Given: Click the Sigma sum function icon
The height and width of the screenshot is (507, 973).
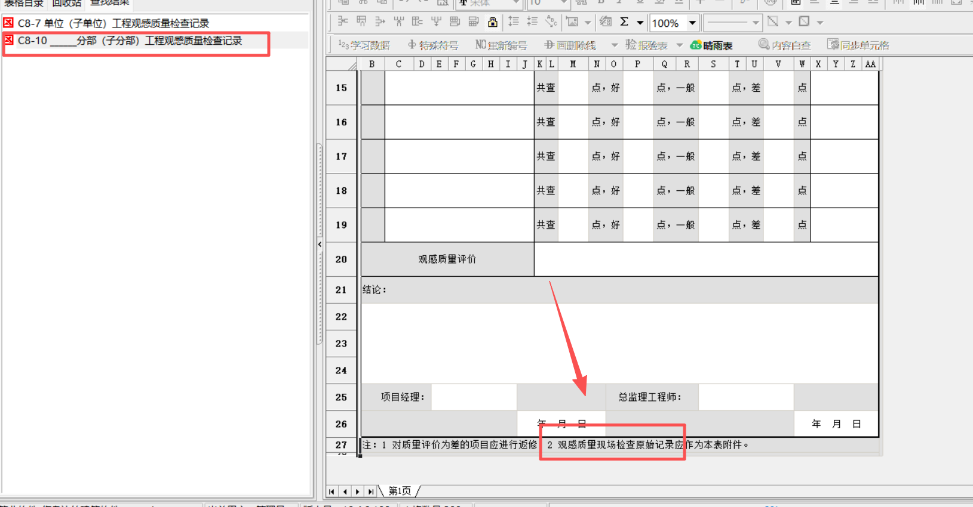Looking at the screenshot, I should tap(624, 22).
